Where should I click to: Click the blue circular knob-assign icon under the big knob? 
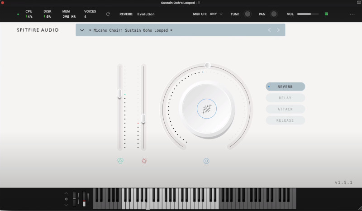coord(206,161)
